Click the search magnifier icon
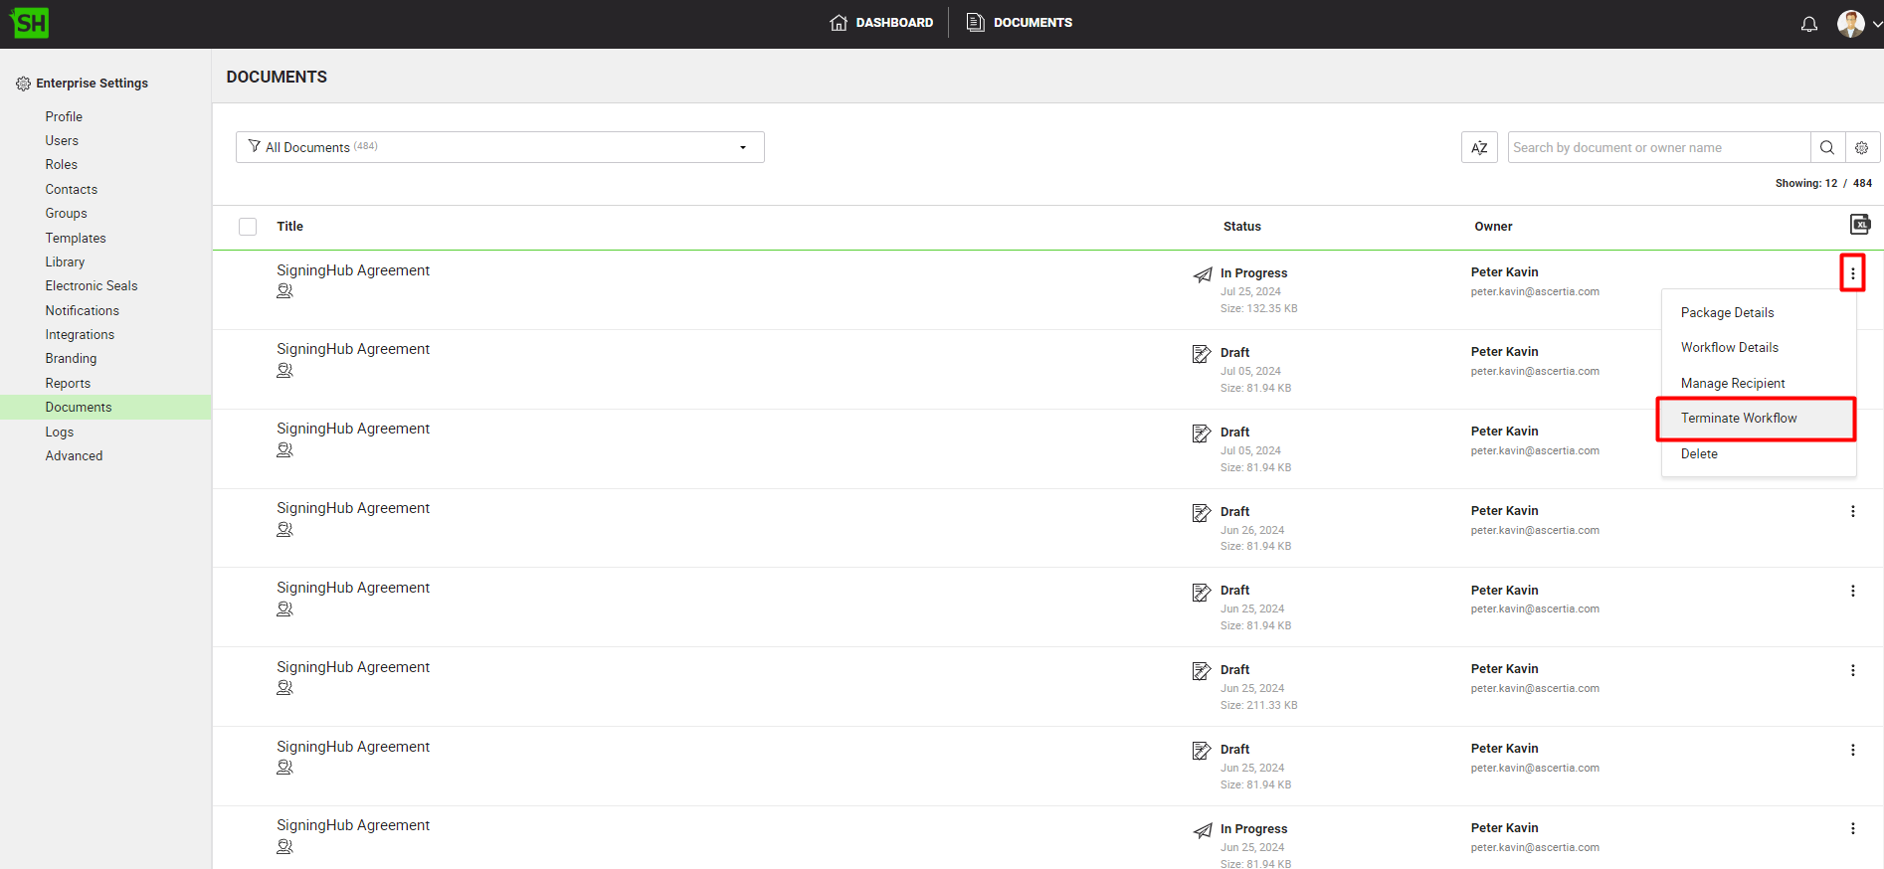 [1826, 148]
